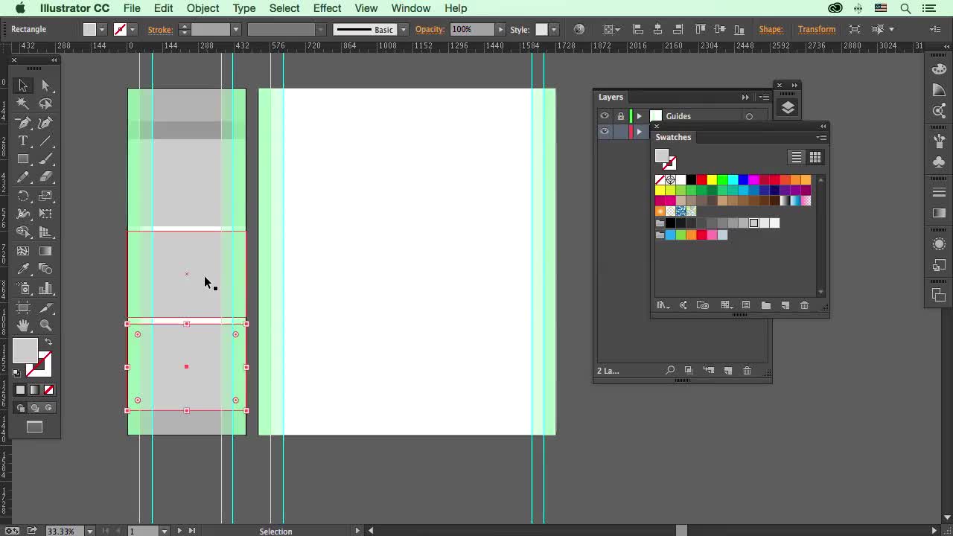This screenshot has height=536, width=953.
Task: Open the Swatch Libraries menu icon
Action: pos(663,305)
